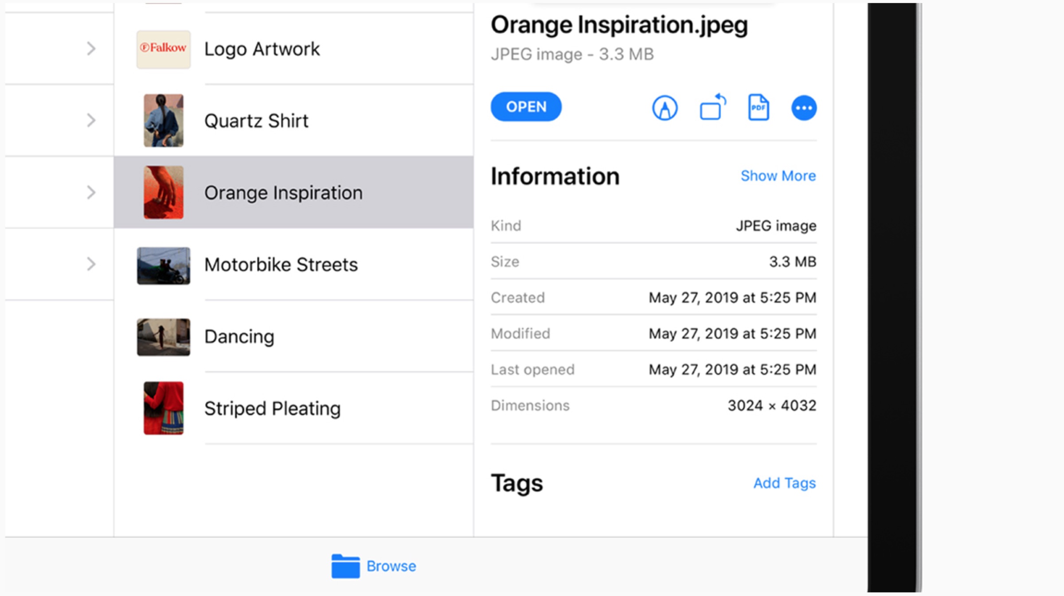
Task: Click the Quartz Shirt thumbnail image
Action: [163, 121]
